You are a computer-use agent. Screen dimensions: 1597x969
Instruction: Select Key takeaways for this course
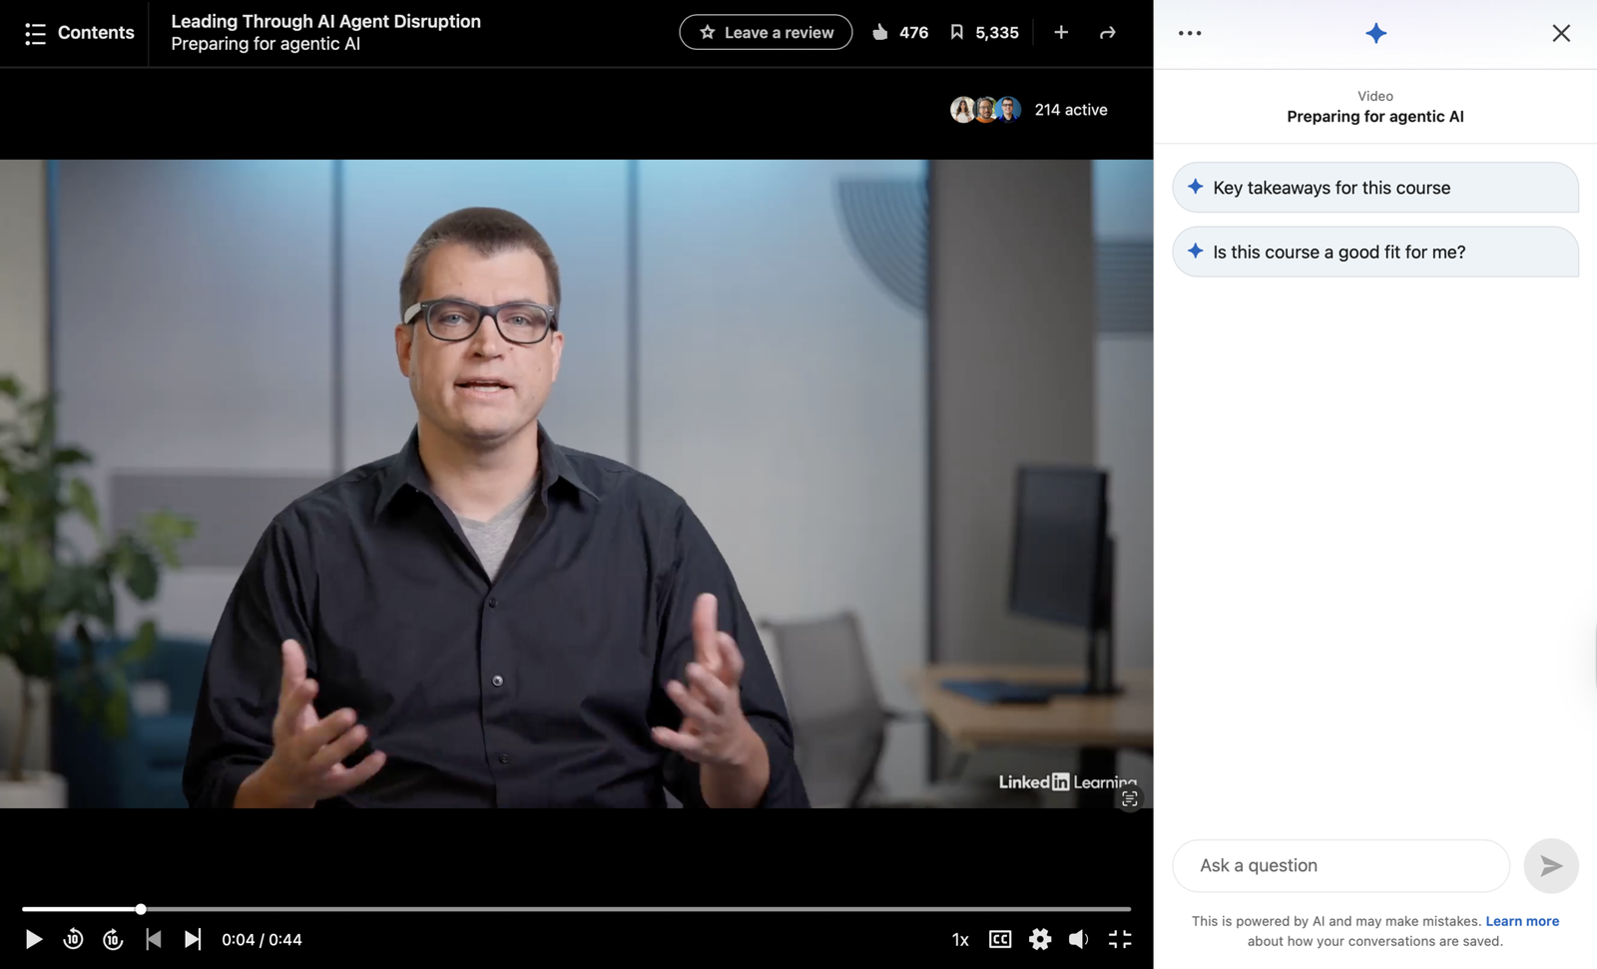pyautogui.click(x=1374, y=188)
